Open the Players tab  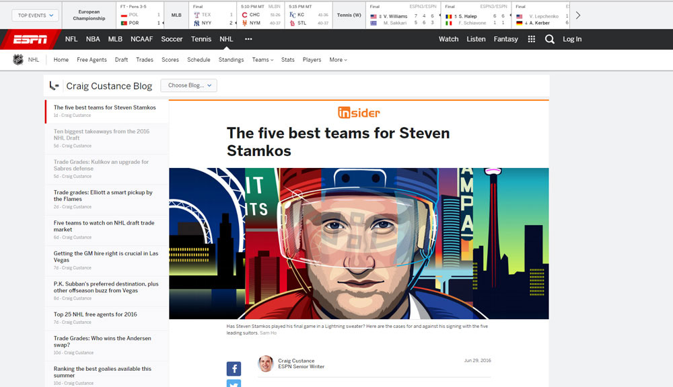pyautogui.click(x=312, y=60)
